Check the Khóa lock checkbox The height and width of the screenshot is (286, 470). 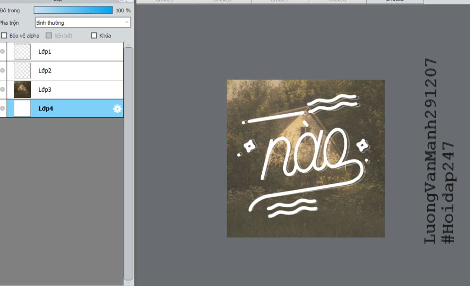pos(94,36)
